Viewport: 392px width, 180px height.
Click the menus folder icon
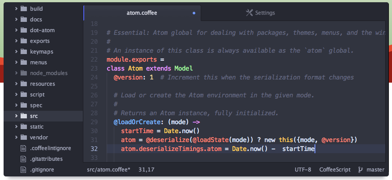click(x=23, y=63)
